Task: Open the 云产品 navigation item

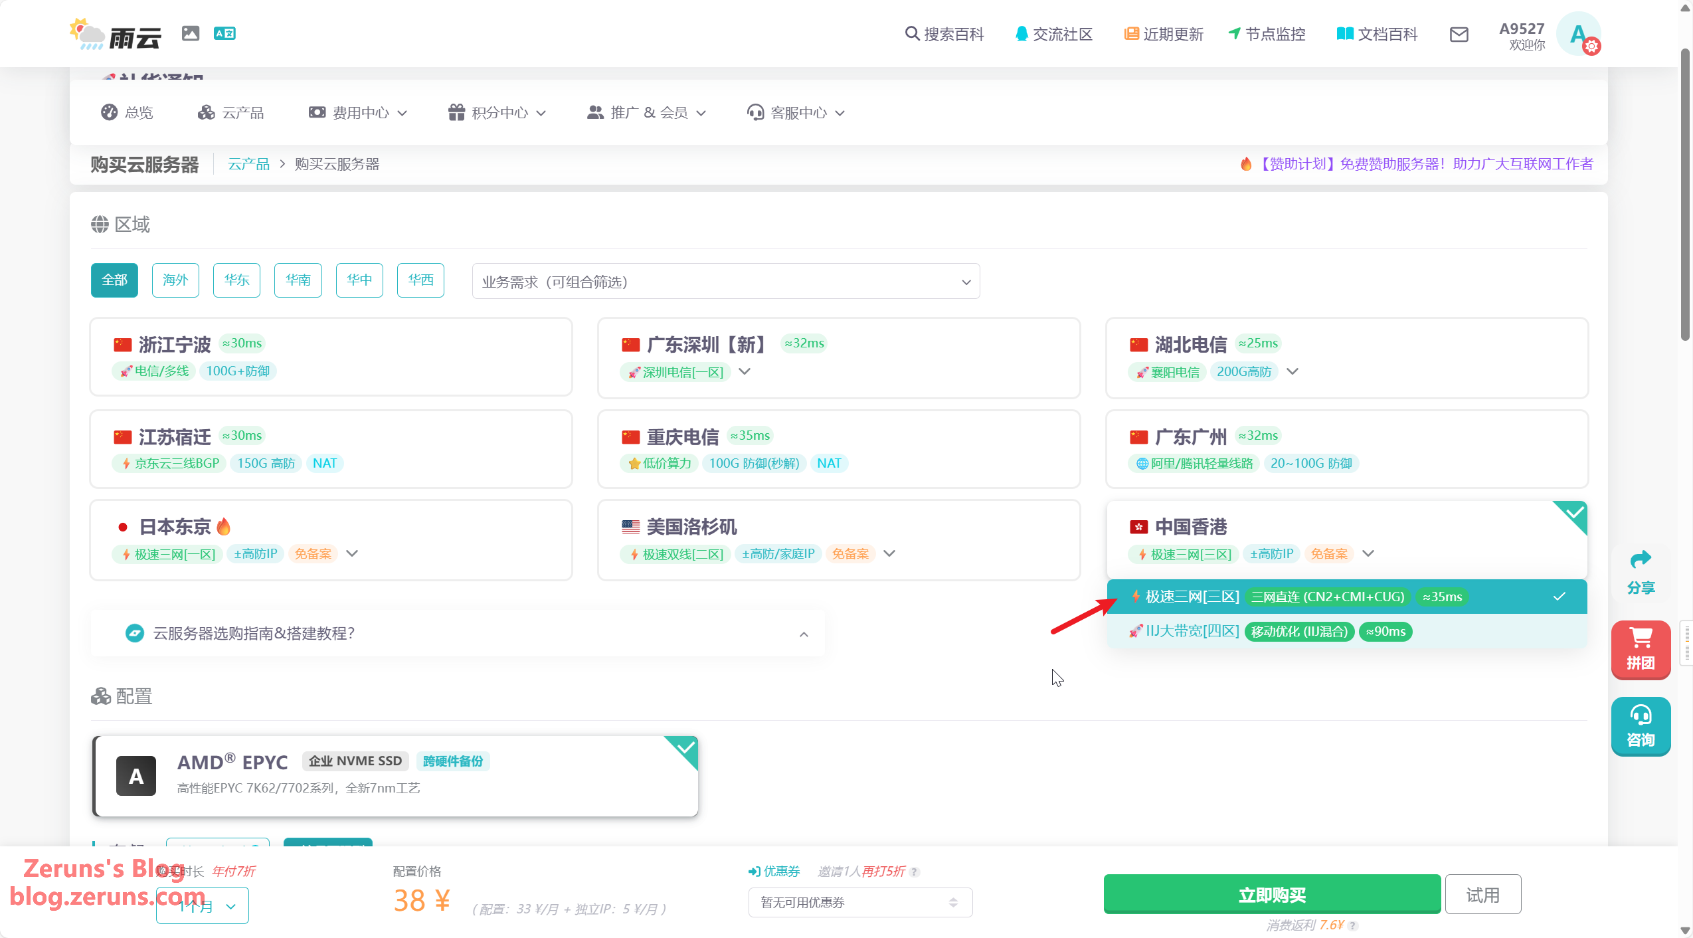Action: tap(231, 113)
